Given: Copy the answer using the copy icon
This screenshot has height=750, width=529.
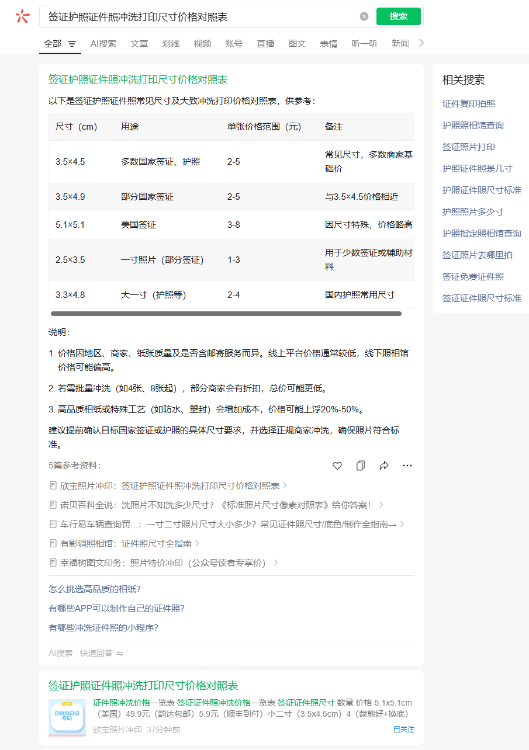Looking at the screenshot, I should tap(361, 466).
